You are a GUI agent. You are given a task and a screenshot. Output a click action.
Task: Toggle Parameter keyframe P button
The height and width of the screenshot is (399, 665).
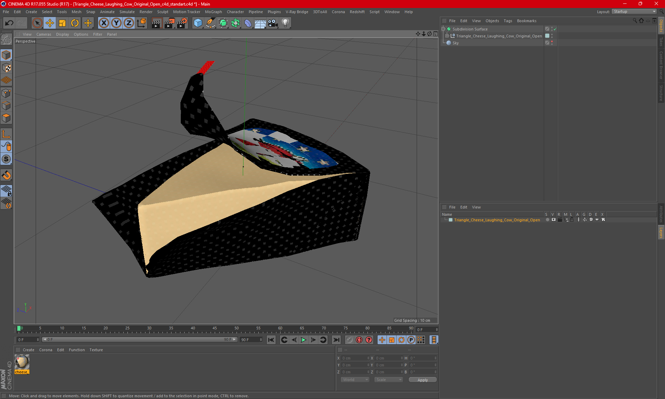point(411,340)
